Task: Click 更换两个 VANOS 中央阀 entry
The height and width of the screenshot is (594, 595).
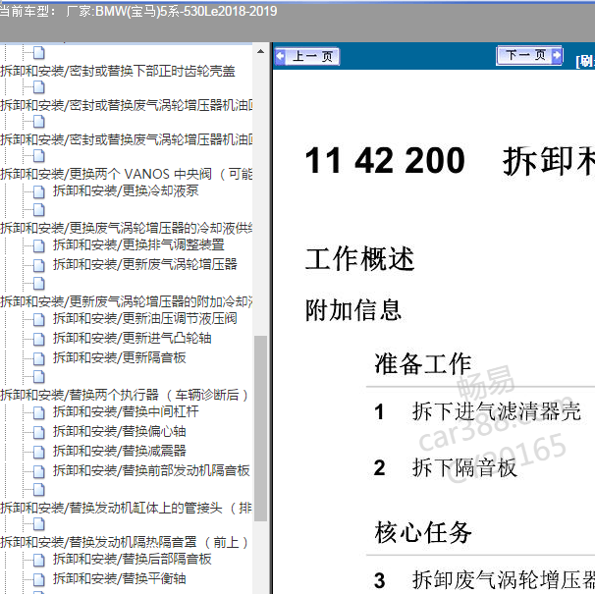Action: point(126,174)
